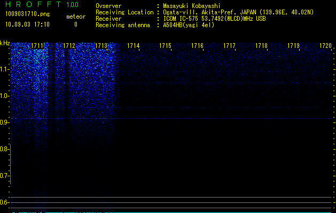
Task: Click the 1717 time marker
Action: 229,46
